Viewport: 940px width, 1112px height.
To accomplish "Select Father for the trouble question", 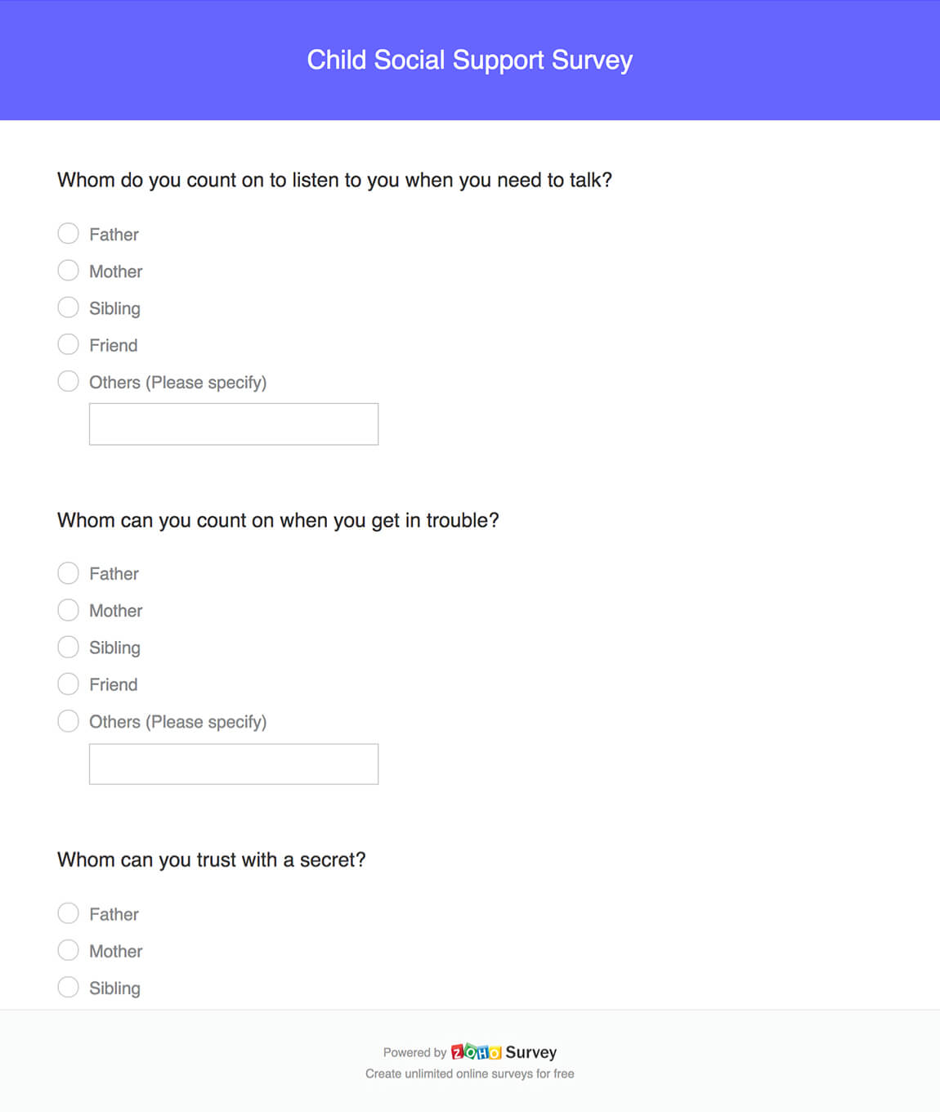I will pyautogui.click(x=69, y=573).
